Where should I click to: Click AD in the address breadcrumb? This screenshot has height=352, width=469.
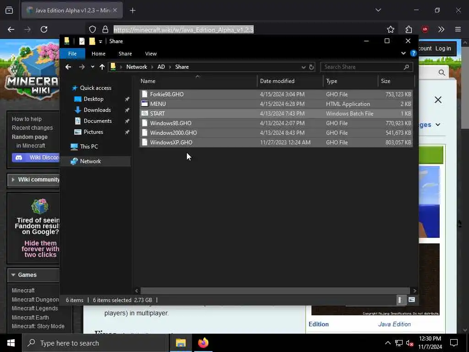tap(161, 67)
